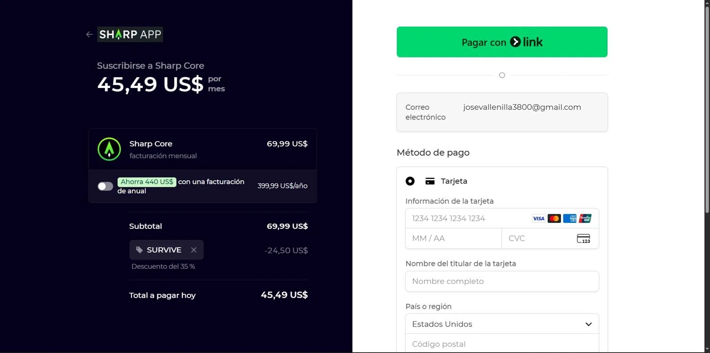Open the País o región dropdown
The width and height of the screenshot is (710, 353).
tap(502, 324)
